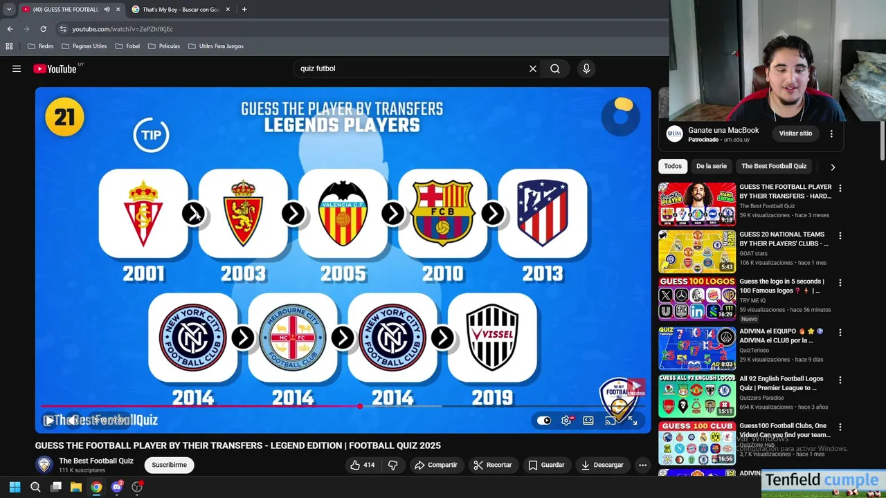Open the Paginas Utiles bookmarks folder
The width and height of the screenshot is (886, 498).
click(x=84, y=46)
